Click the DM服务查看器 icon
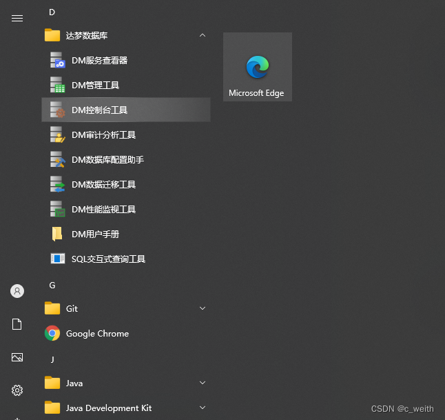The height and width of the screenshot is (420, 445). pyautogui.click(x=58, y=60)
